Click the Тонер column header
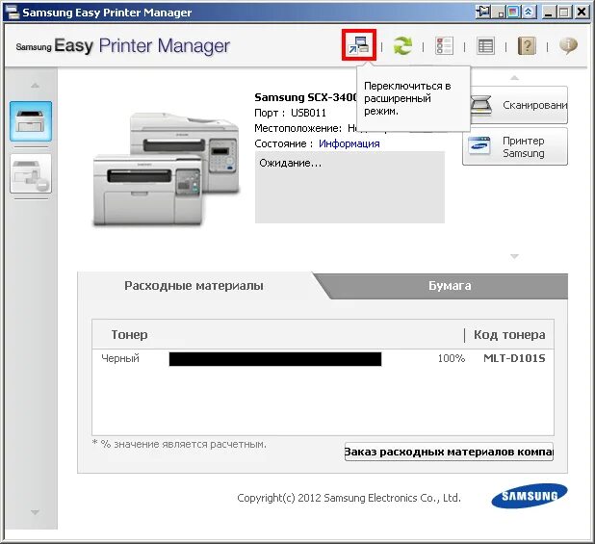The width and height of the screenshot is (595, 544). click(x=129, y=335)
